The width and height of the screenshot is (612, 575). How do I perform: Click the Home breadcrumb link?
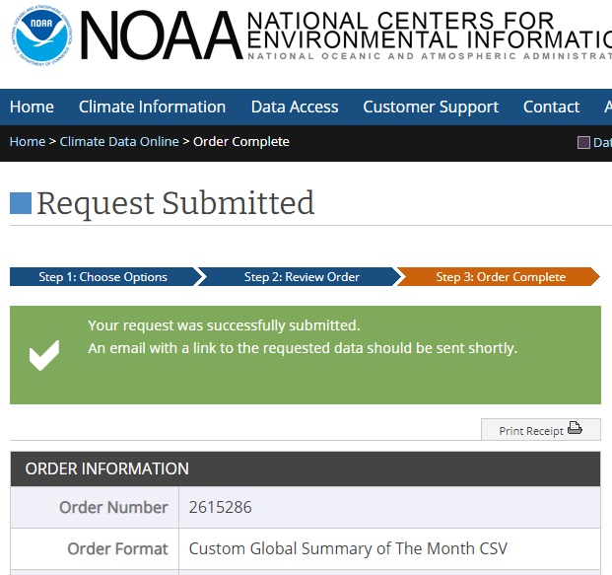(x=27, y=141)
